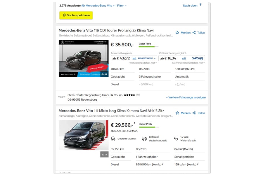This screenshot has width=263, height=175.
Task: Click the Suche speichern button
Action: pyautogui.click(x=76, y=15)
